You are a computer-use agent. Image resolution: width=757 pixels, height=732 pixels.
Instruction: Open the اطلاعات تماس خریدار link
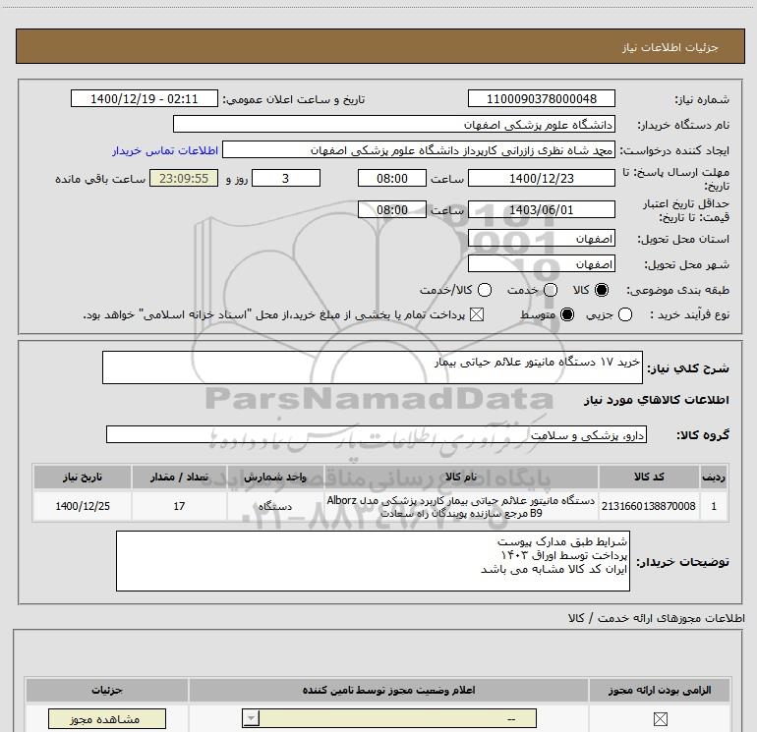165,150
